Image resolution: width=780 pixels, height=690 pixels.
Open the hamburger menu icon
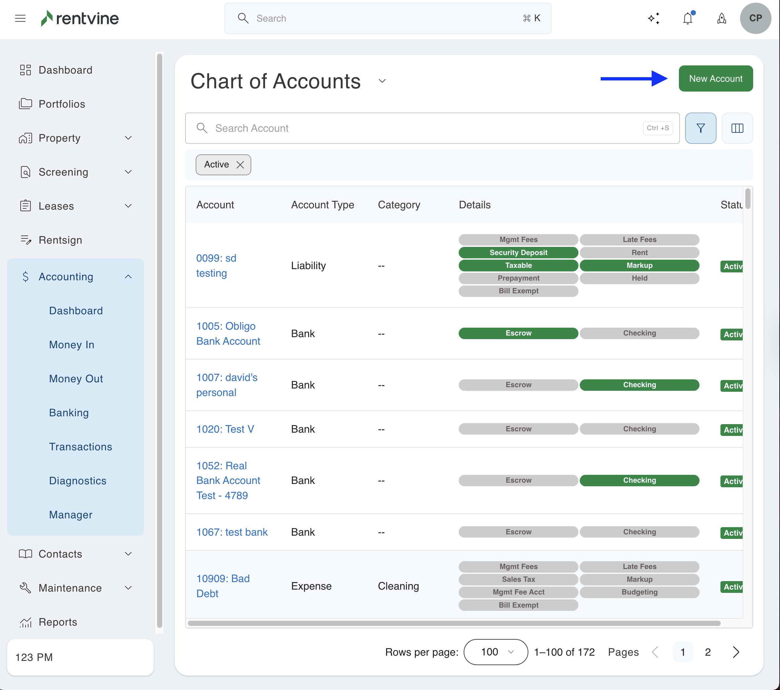point(20,18)
